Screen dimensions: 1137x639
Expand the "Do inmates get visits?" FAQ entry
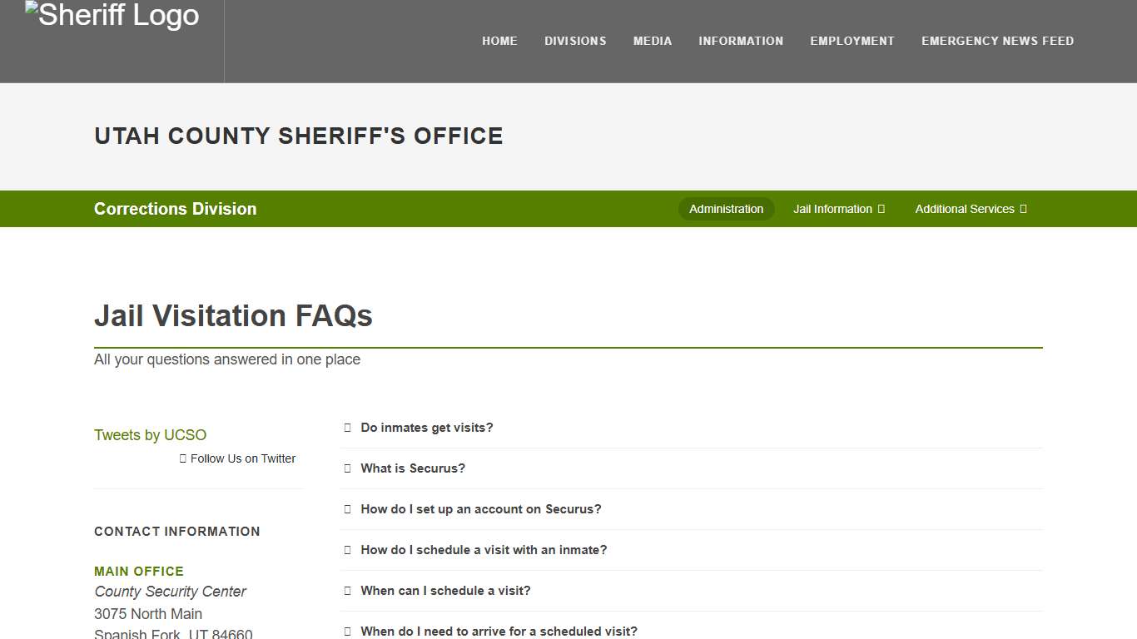click(x=427, y=427)
